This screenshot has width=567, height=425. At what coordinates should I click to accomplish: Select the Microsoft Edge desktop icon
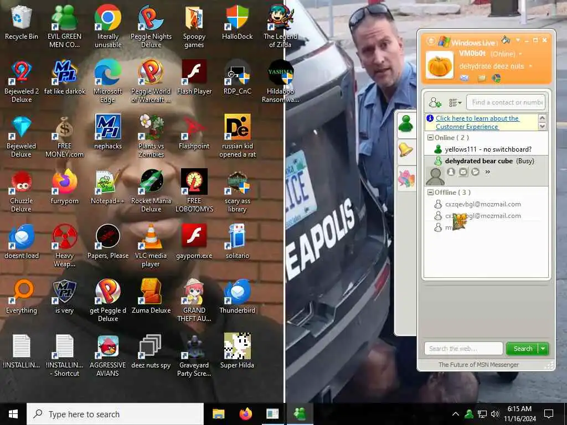click(x=108, y=82)
